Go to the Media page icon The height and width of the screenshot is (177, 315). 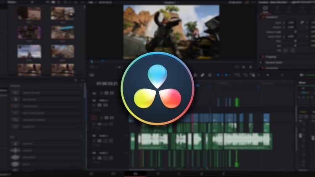click(91, 173)
